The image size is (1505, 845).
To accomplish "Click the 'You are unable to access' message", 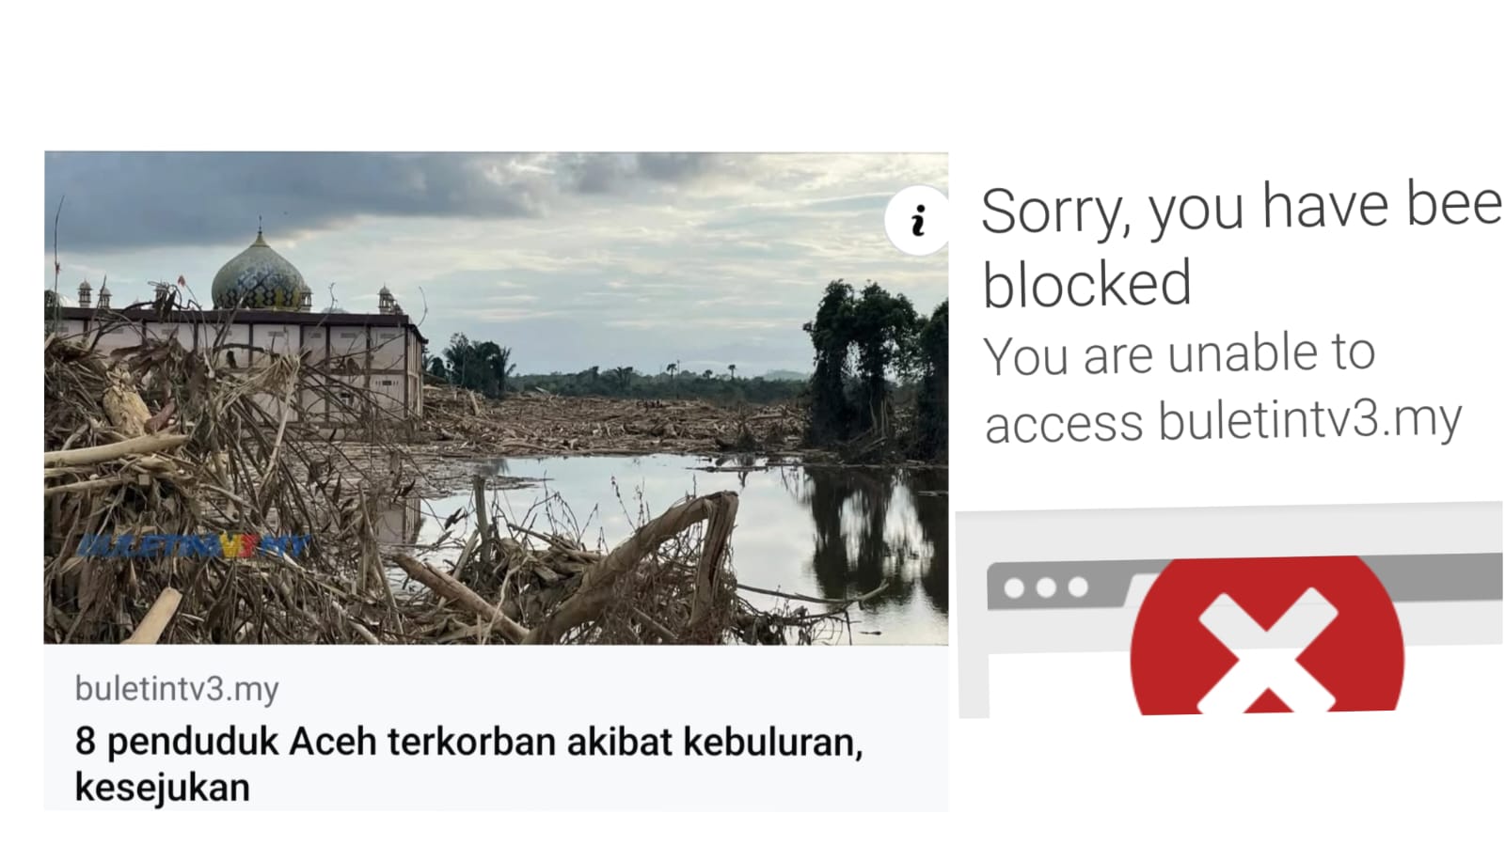I will (x=1223, y=387).
